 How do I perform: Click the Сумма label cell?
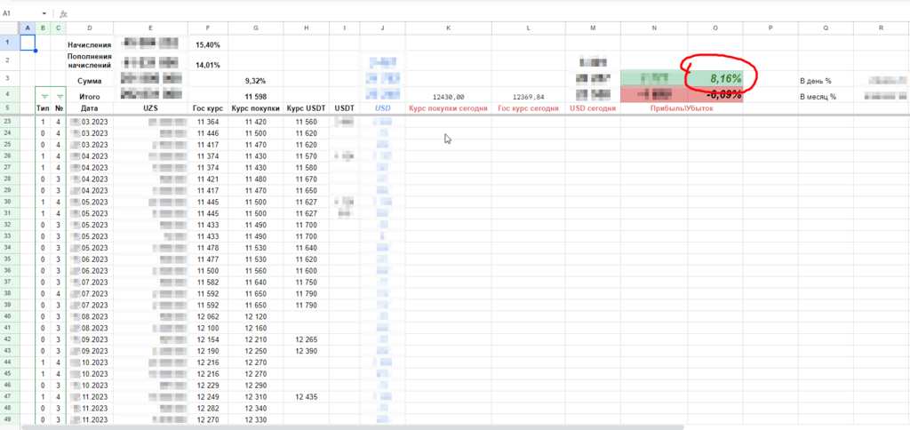90,81
